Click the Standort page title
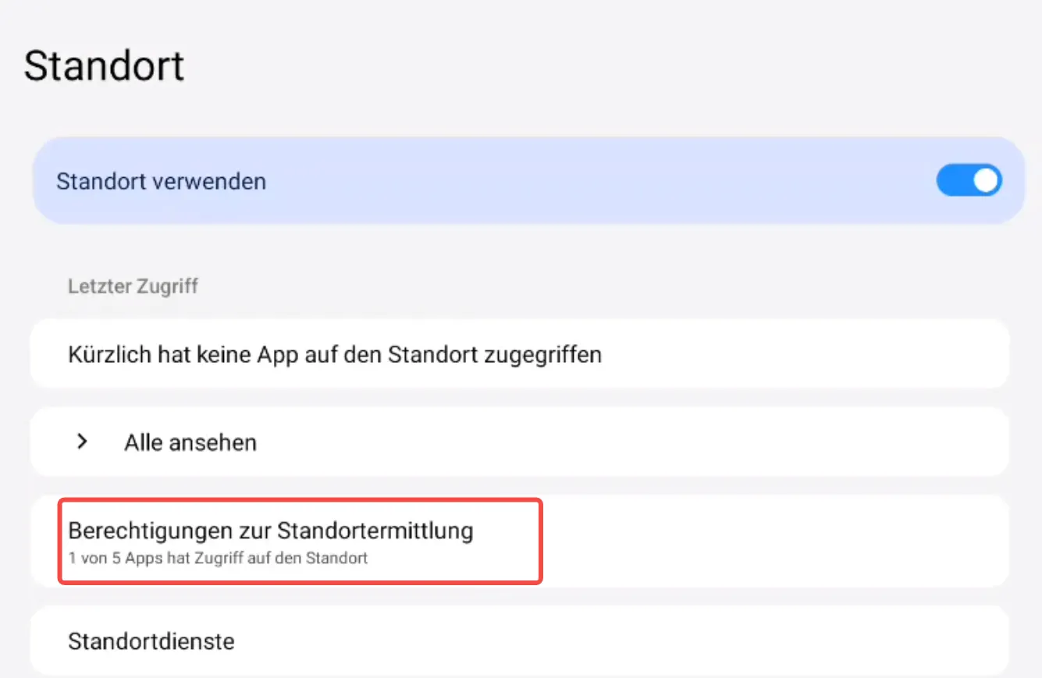 pyautogui.click(x=104, y=66)
